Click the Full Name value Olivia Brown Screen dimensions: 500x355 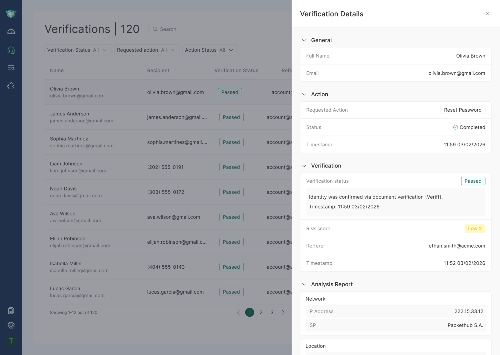click(x=470, y=56)
